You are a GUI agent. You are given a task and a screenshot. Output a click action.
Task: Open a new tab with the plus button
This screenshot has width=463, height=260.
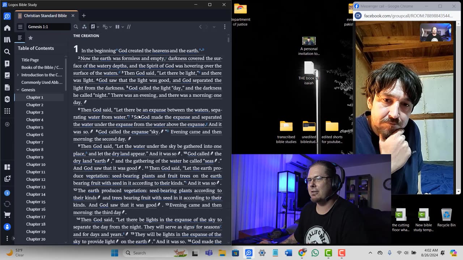pyautogui.click(x=84, y=16)
